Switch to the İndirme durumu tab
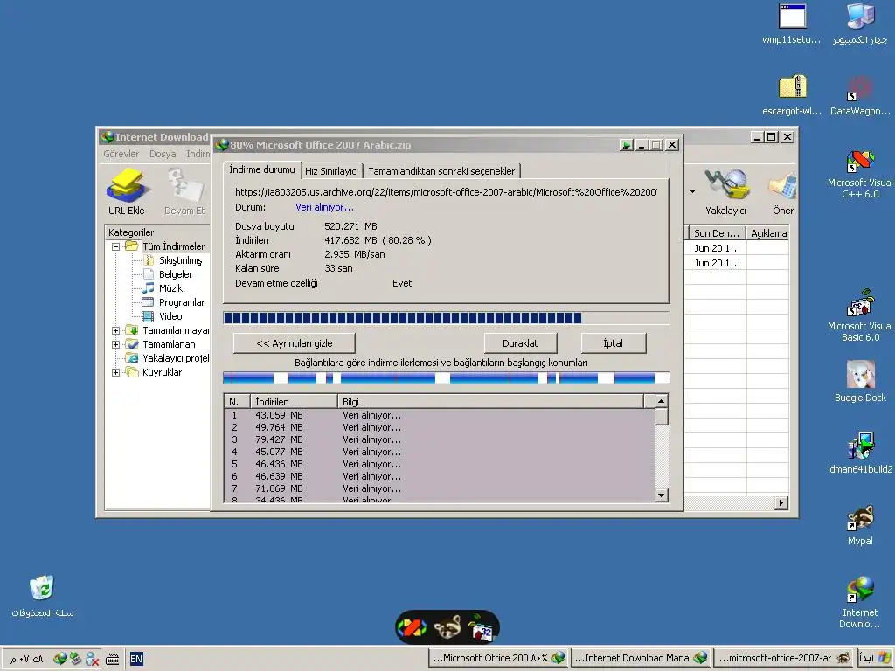 tap(262, 169)
